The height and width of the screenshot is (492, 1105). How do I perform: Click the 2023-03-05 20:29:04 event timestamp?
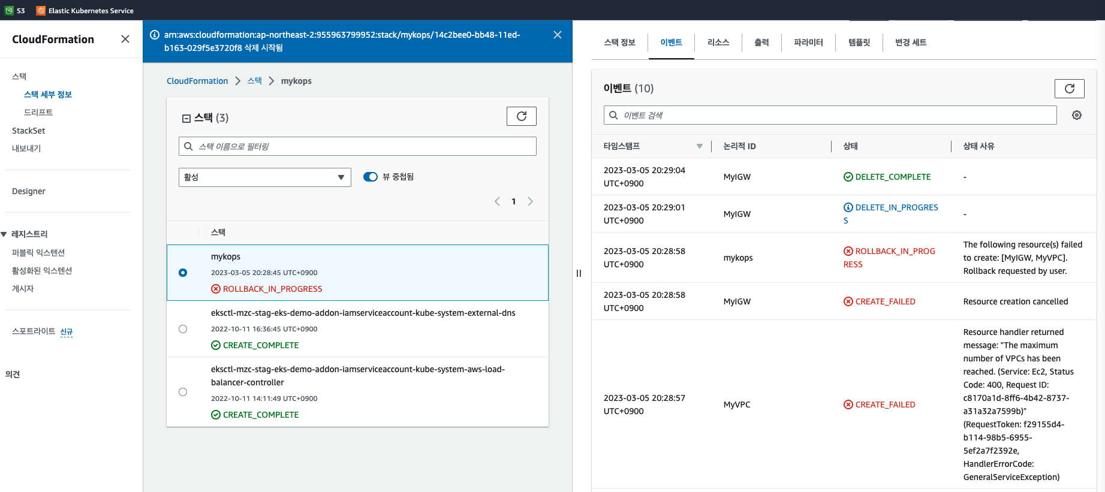(x=645, y=177)
